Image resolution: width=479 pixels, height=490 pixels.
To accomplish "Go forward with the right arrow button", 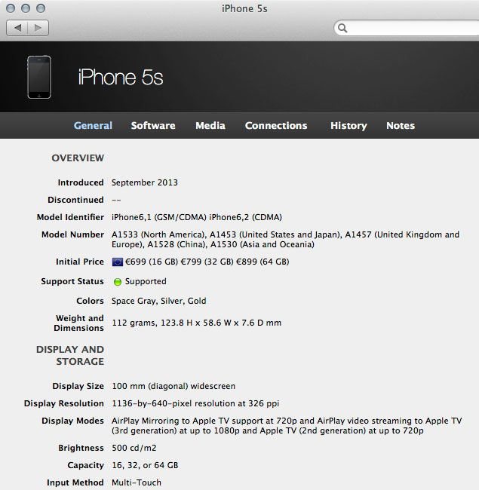I will 38,28.
